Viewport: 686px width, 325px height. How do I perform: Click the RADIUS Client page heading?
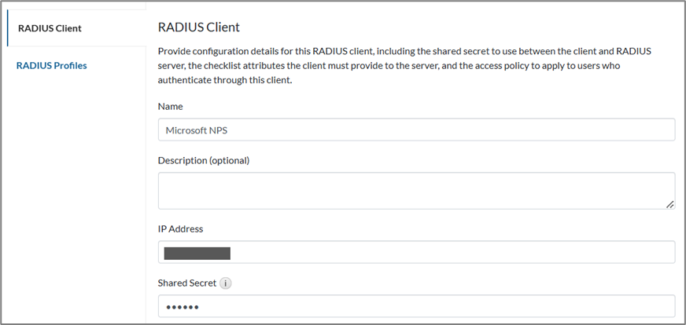198,27
